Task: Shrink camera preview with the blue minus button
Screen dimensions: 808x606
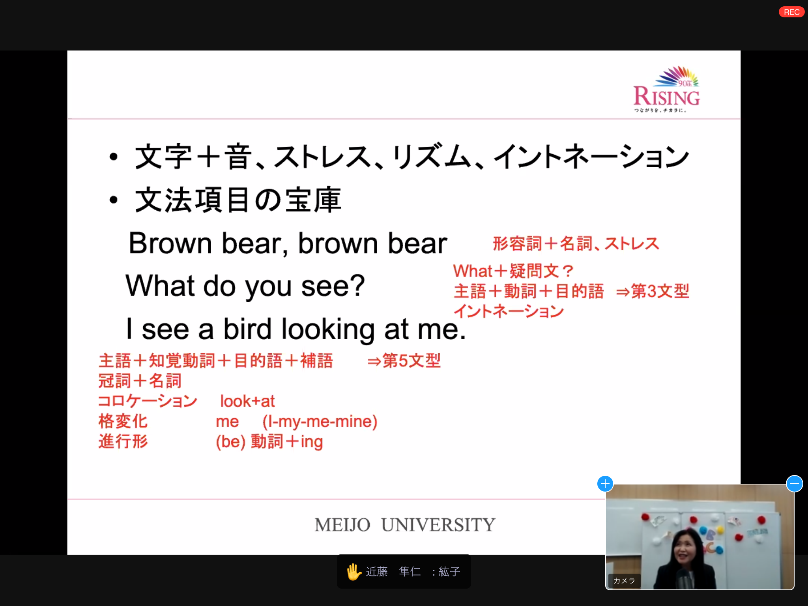Action: point(795,484)
